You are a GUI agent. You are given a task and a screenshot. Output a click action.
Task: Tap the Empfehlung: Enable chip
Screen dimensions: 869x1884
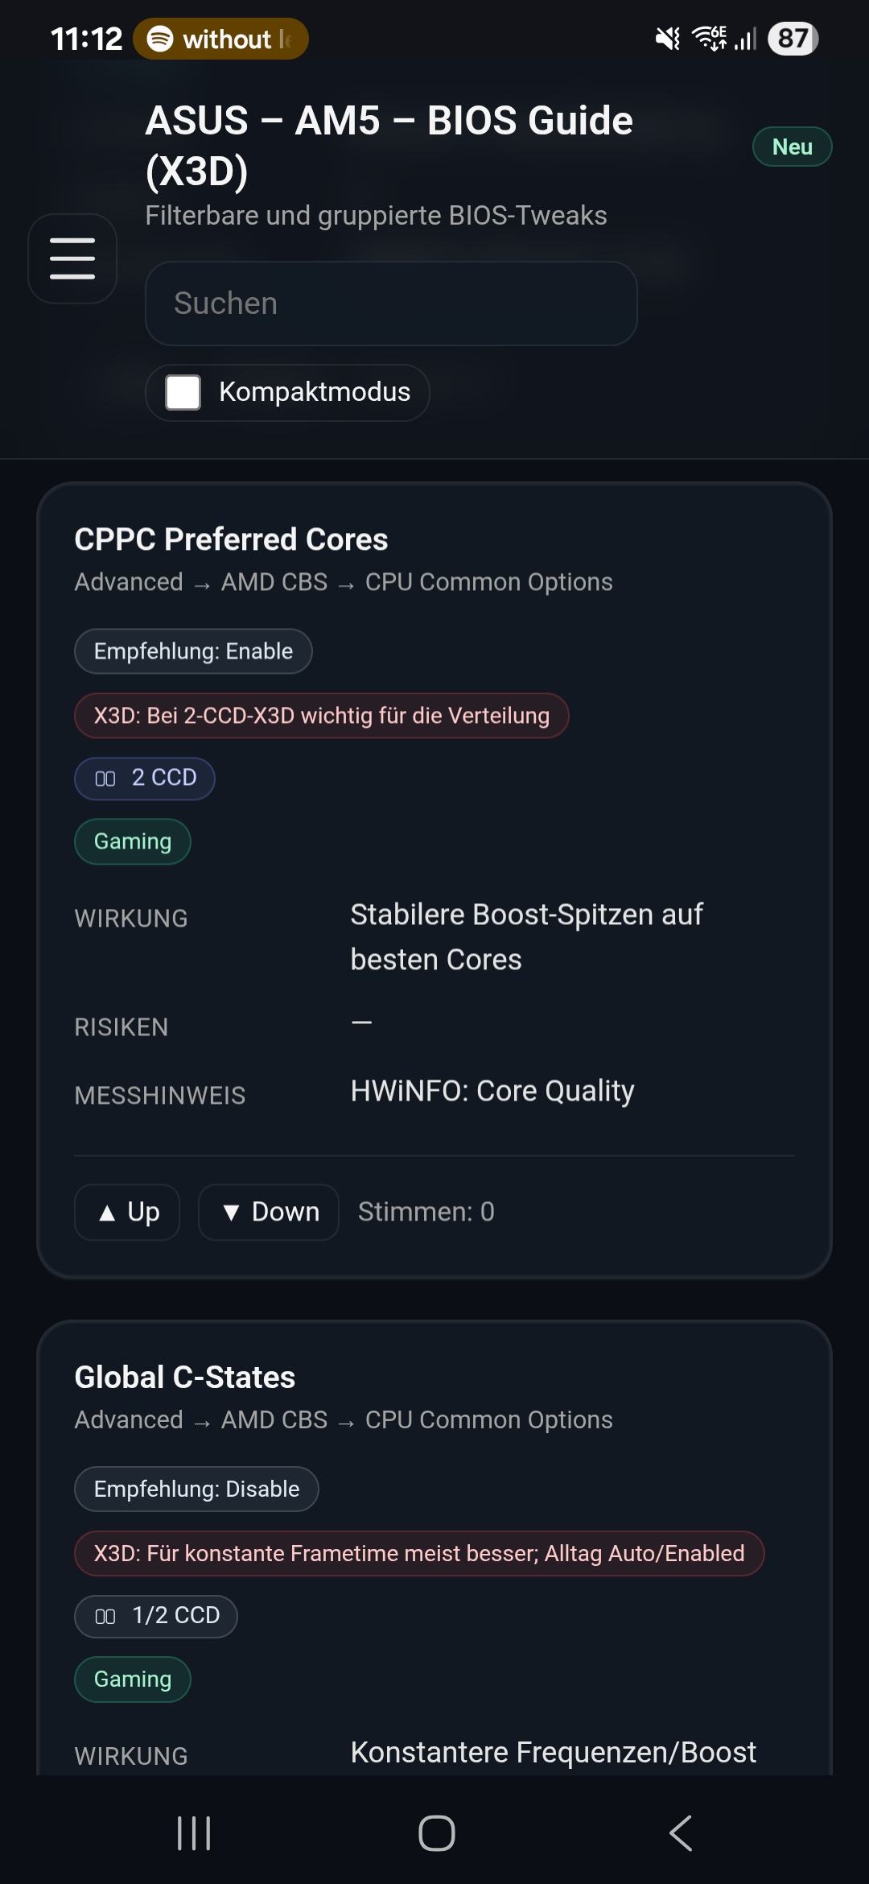coord(193,651)
